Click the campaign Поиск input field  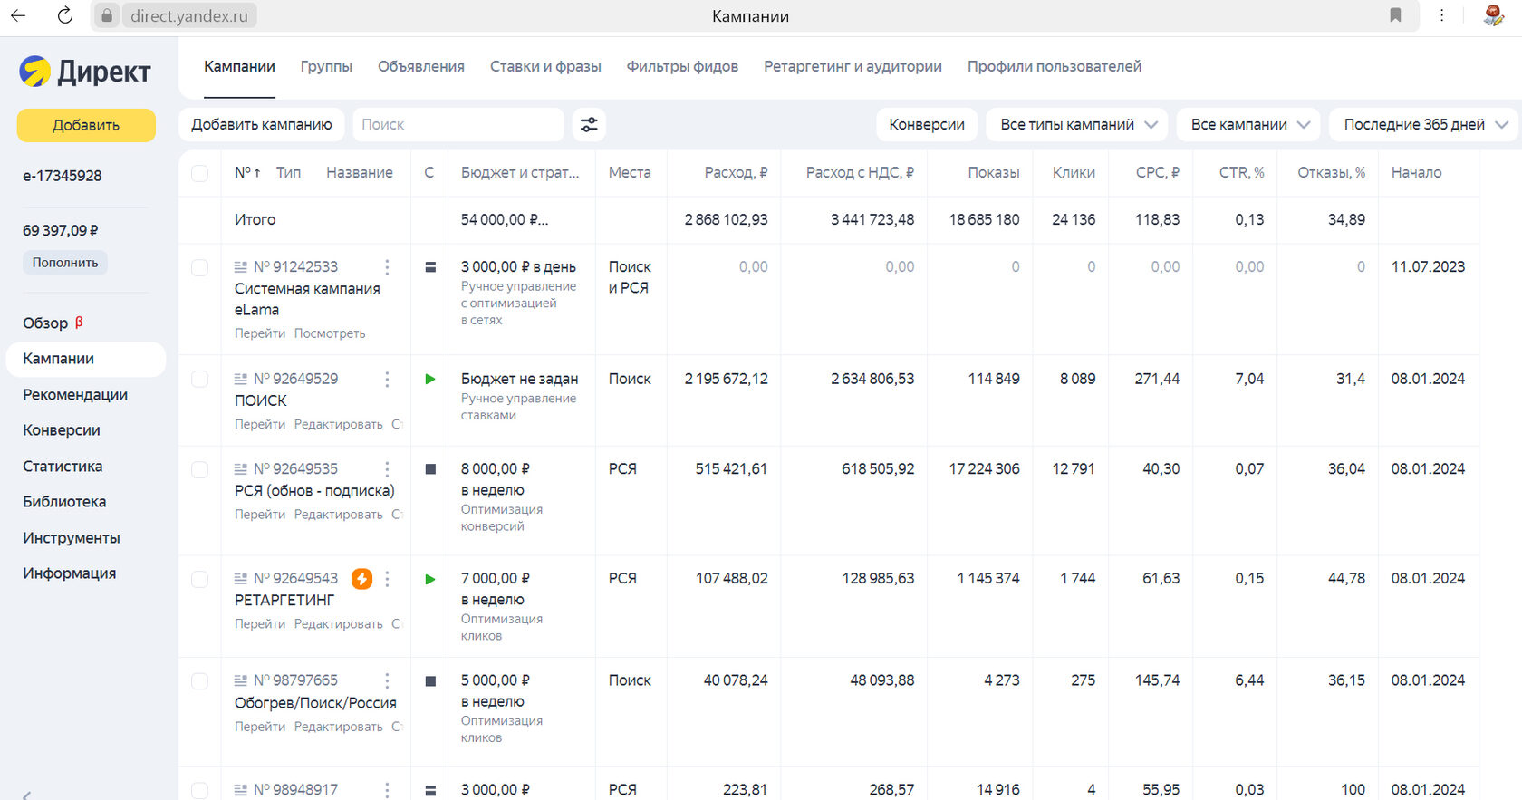pyautogui.click(x=458, y=125)
